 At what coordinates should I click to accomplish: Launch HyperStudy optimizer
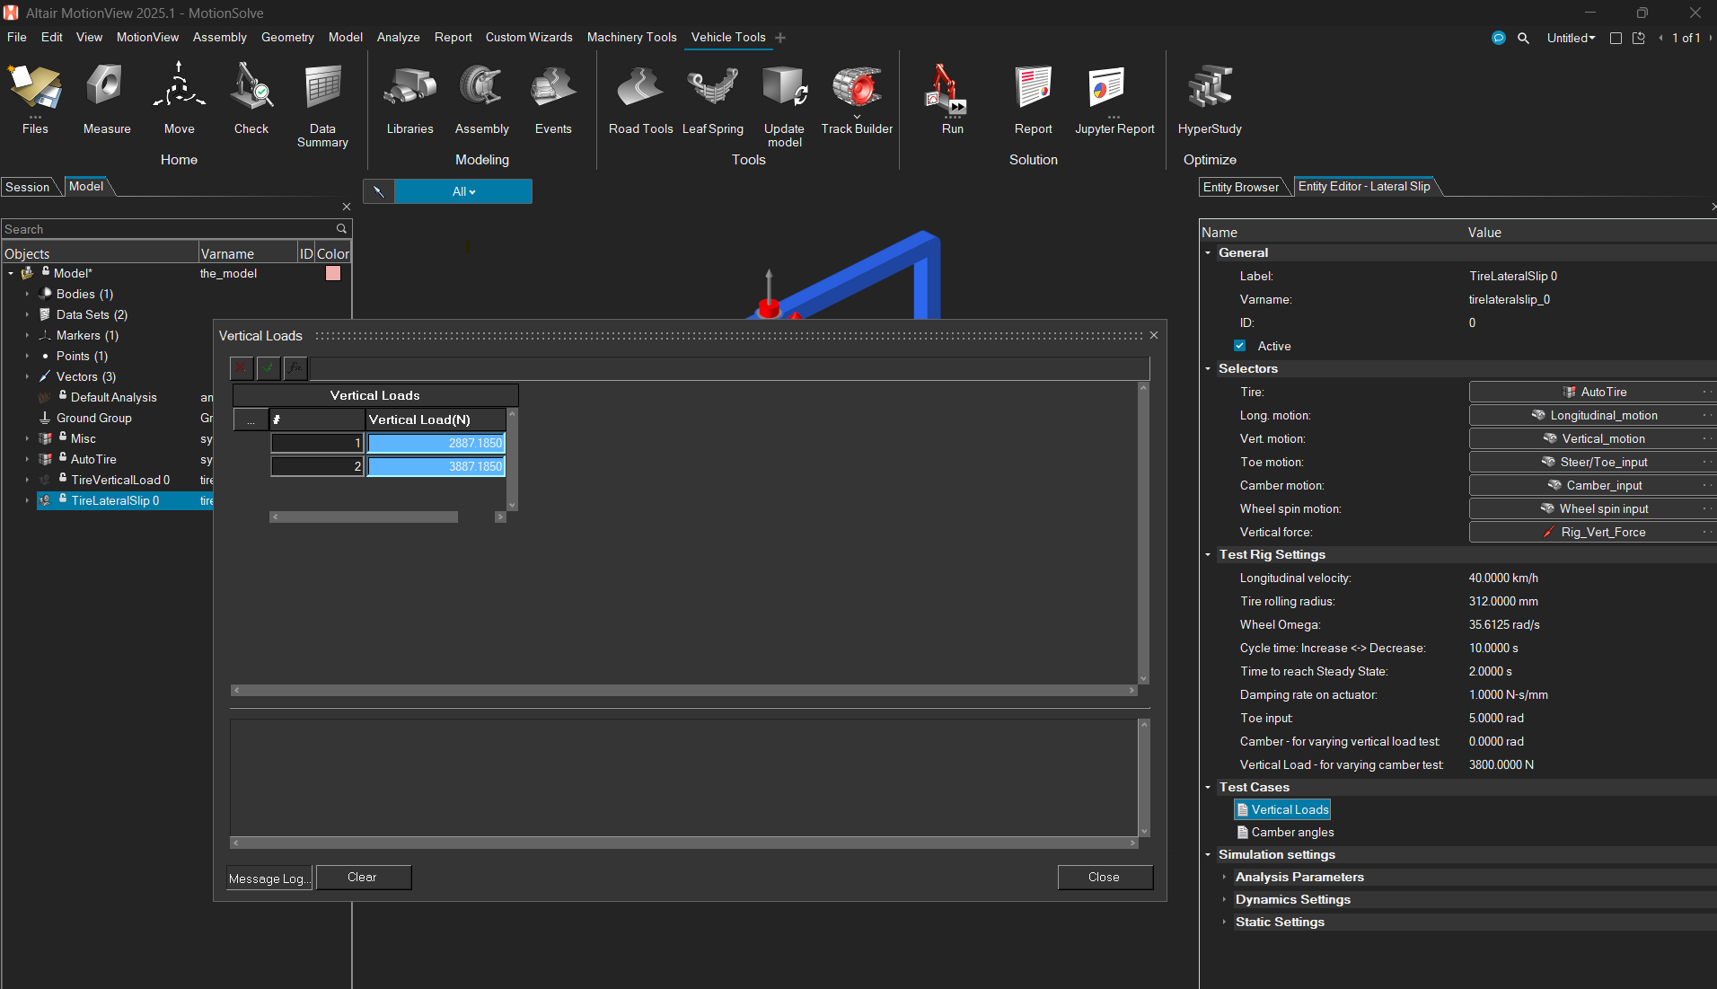click(x=1210, y=99)
